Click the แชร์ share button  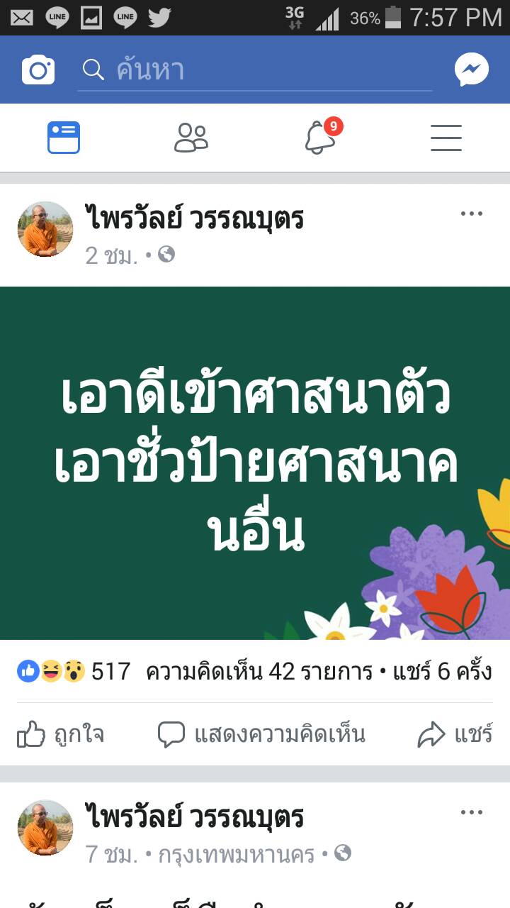pos(455,735)
